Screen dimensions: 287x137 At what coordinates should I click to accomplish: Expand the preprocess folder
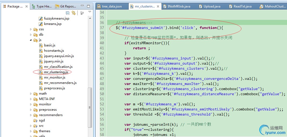tap(31, 110)
